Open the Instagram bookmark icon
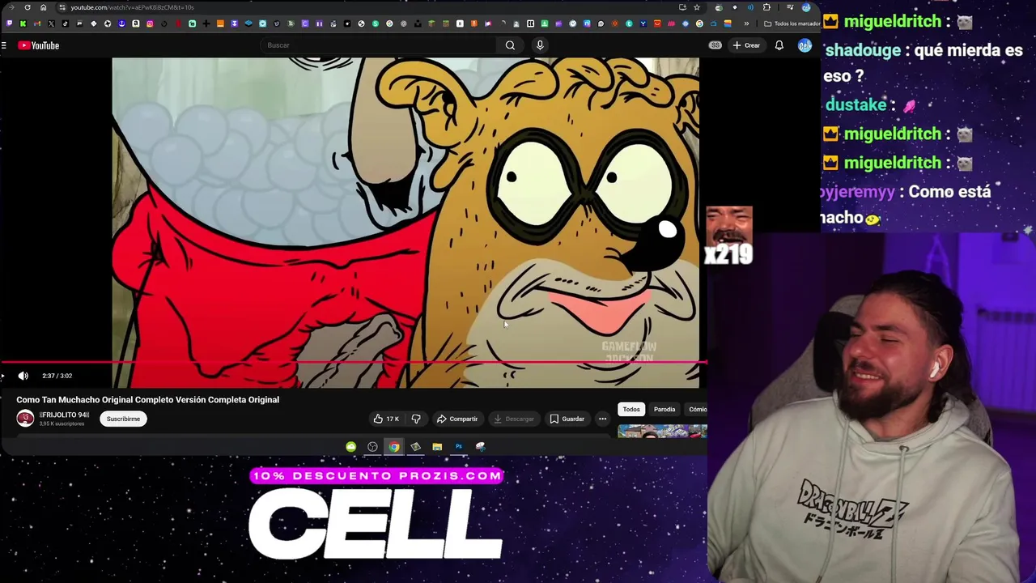Image resolution: width=1036 pixels, height=583 pixels. [x=150, y=23]
